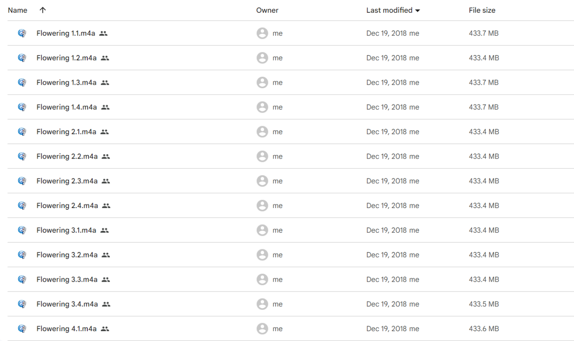Sort files by the Name column header
574x341 pixels.
coord(17,10)
